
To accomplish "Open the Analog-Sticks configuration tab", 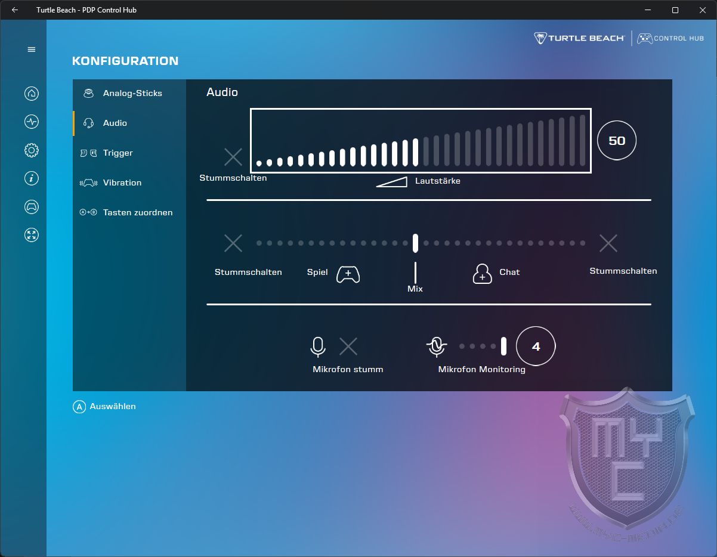I will coord(132,93).
